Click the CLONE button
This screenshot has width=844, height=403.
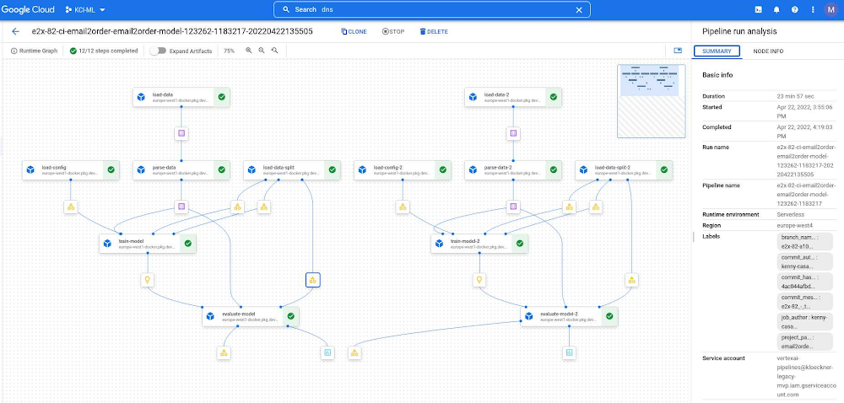[354, 32]
